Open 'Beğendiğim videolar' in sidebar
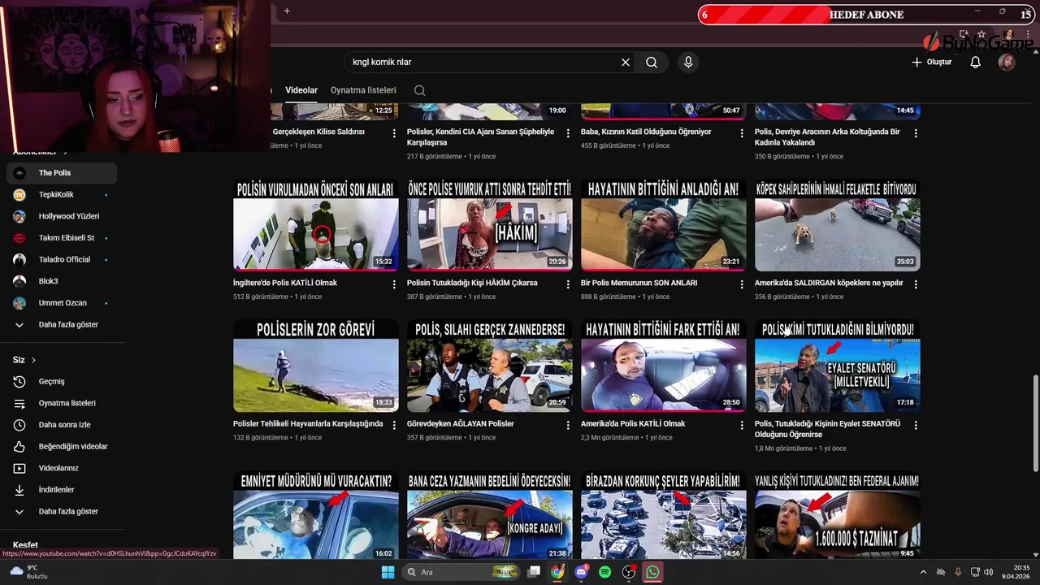The height and width of the screenshot is (585, 1040). (x=62, y=446)
